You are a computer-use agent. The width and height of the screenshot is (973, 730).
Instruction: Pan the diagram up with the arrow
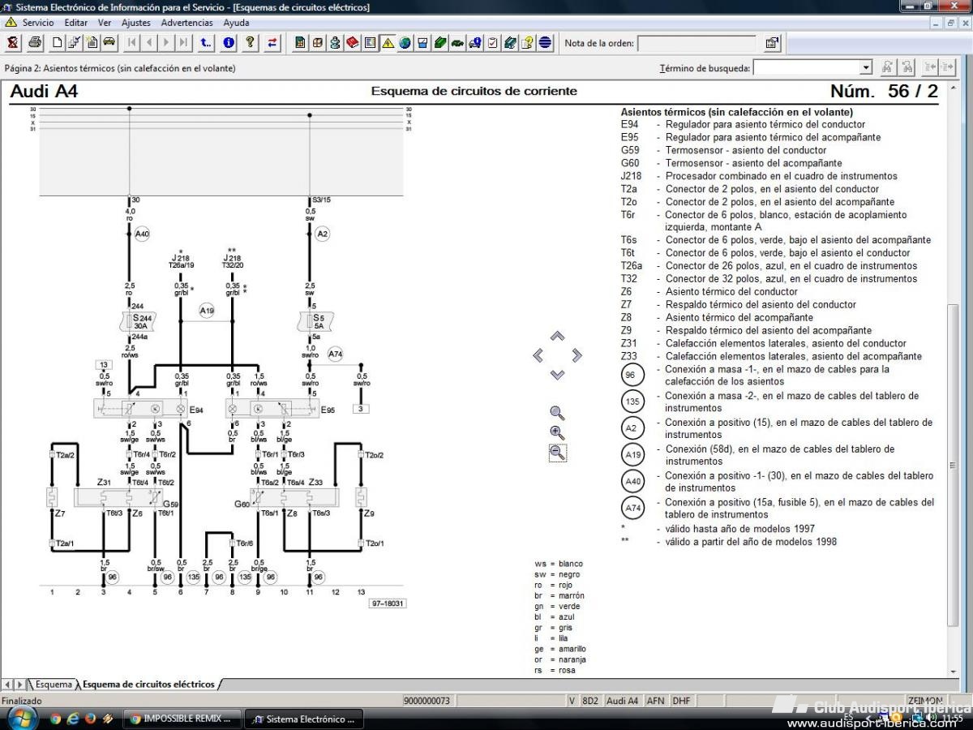coord(557,336)
